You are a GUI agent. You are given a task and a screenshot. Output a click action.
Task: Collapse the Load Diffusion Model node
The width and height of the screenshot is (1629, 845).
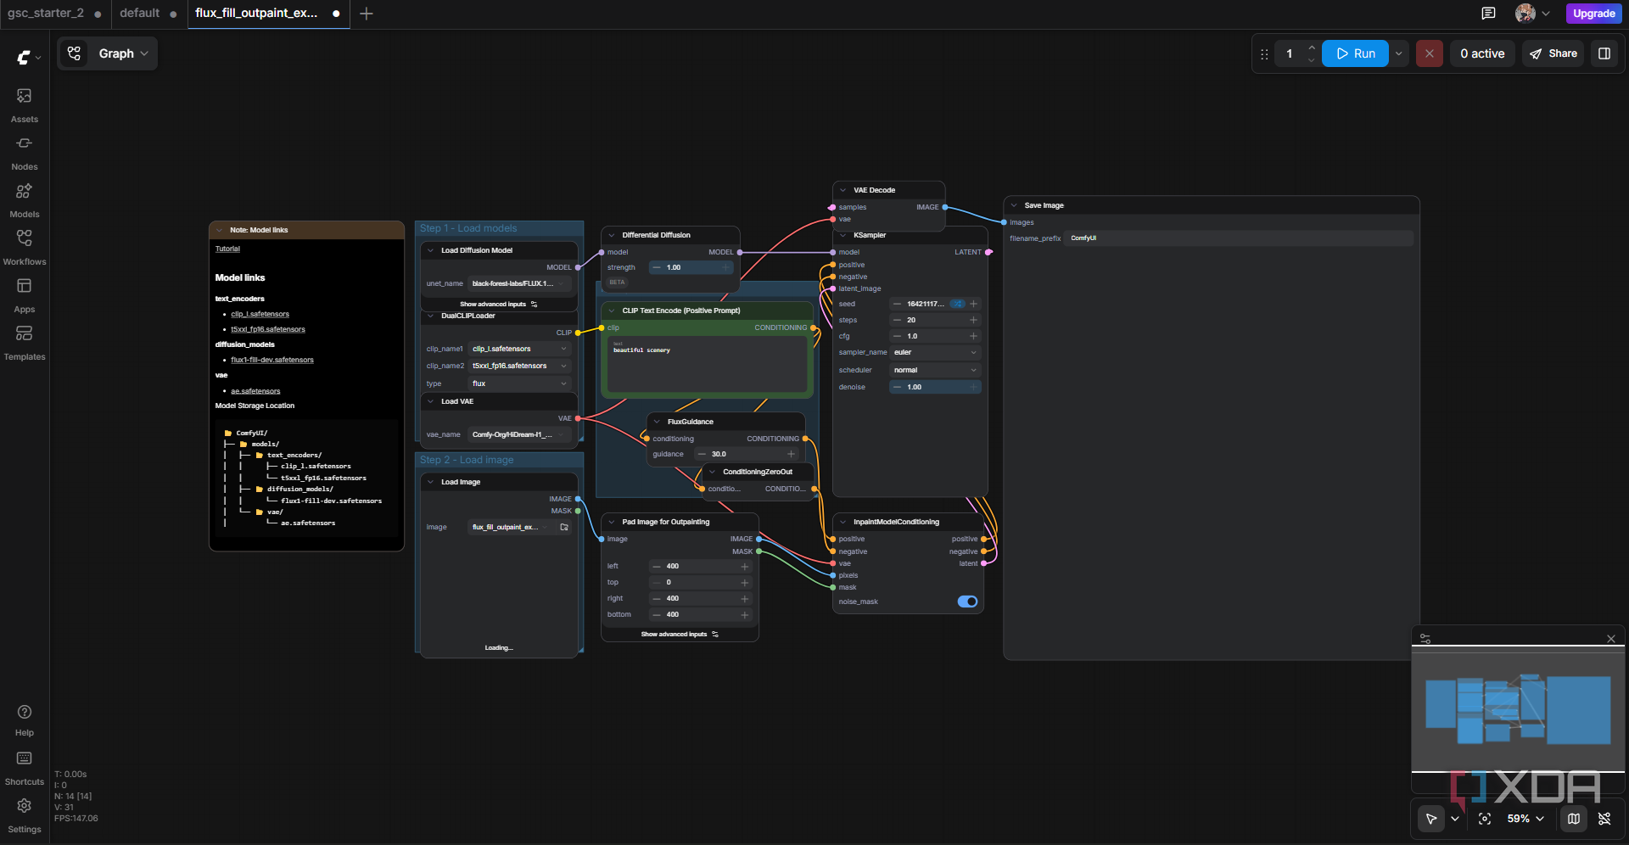click(x=431, y=250)
